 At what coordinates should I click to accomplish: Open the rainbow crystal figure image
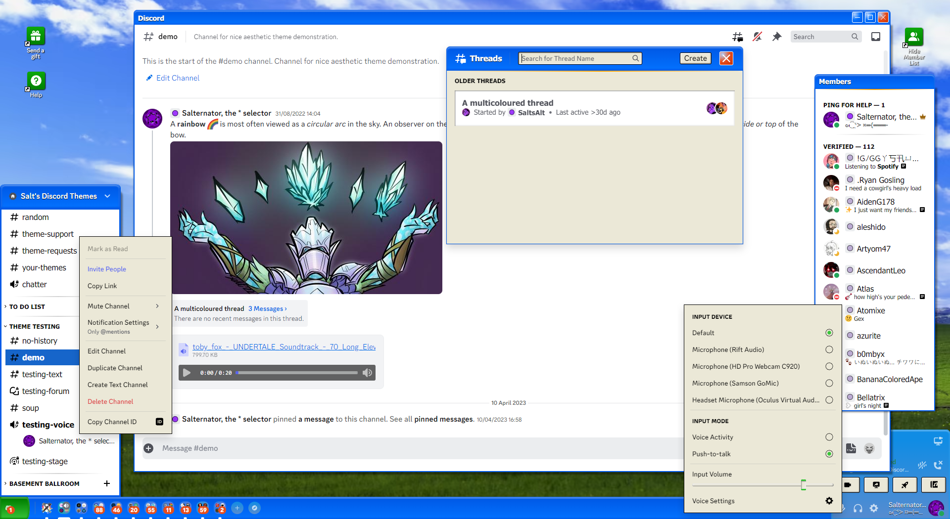click(306, 218)
